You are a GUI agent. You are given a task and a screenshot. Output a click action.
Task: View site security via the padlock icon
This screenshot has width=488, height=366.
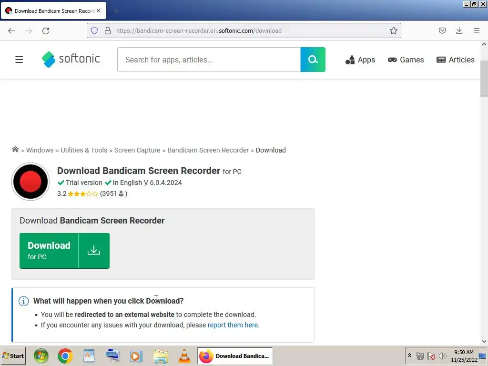click(108, 30)
